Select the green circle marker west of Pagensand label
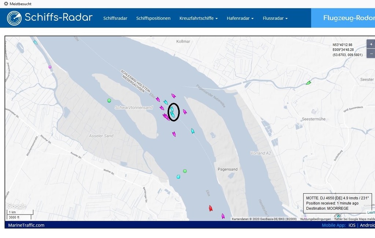The width and height of the screenshot is (375, 238). (185, 171)
